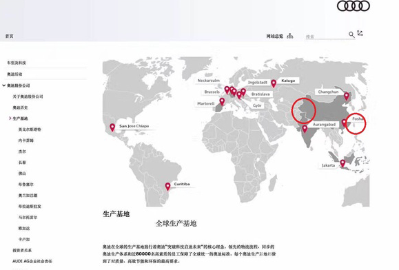Viewport: 399px width, 270px height.
Task: Select the Curitiba map pin
Action: click(167, 187)
